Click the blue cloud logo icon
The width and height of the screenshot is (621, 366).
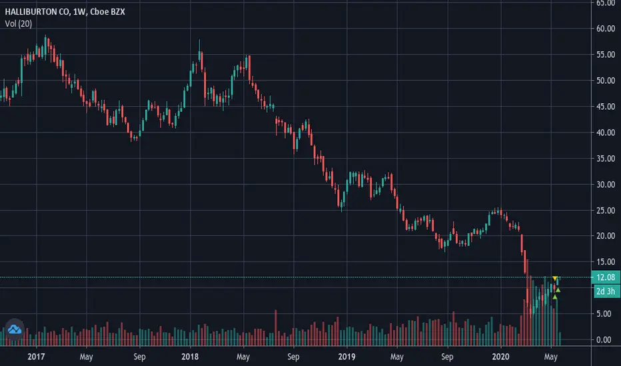pyautogui.click(x=15, y=329)
